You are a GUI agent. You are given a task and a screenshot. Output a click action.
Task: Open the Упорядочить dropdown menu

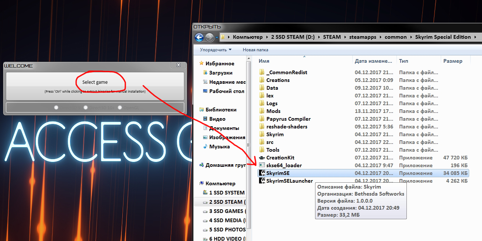click(x=216, y=49)
